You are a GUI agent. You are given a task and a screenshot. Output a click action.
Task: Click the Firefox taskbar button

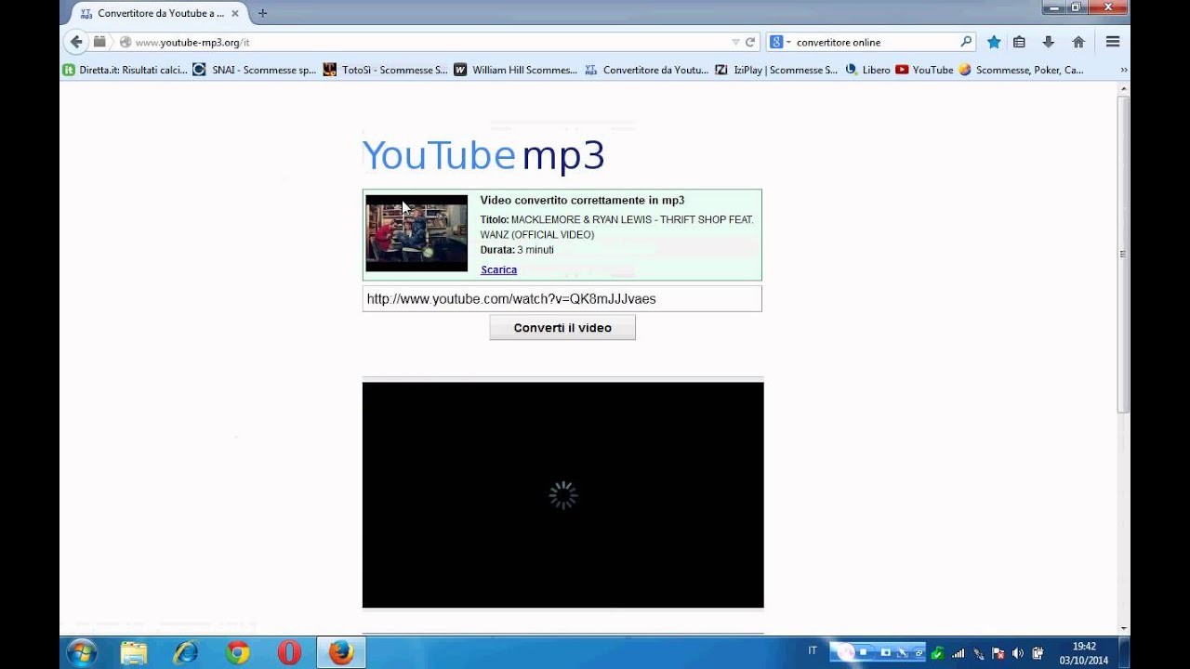pos(341,653)
